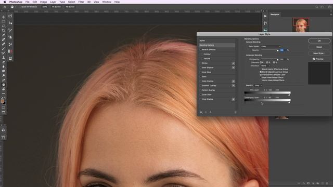
Task: Click the Reset button
Action: point(319,47)
